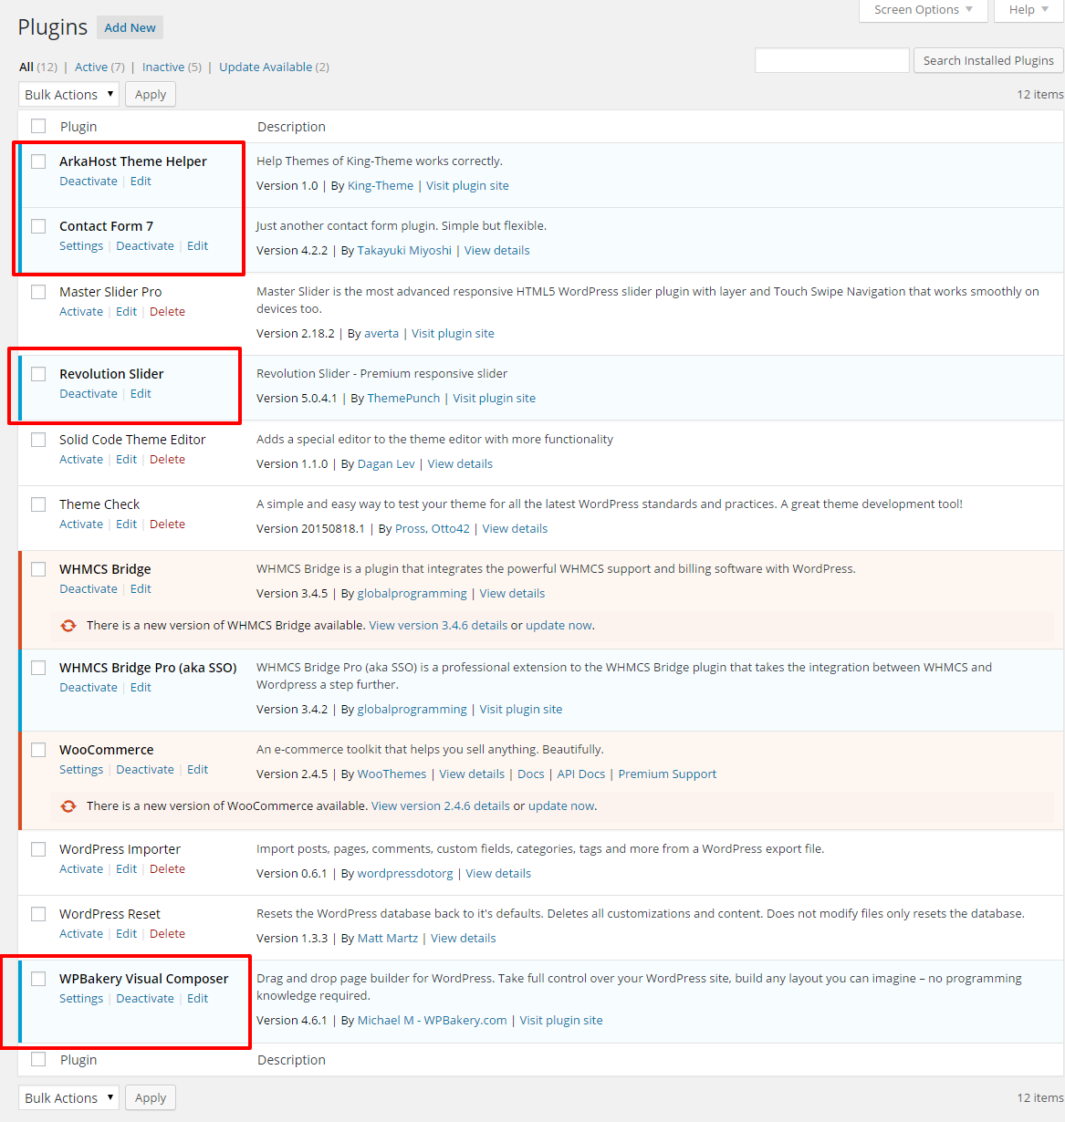Viewport: 1065px width, 1122px height.
Task: Open WooCommerce Settings link
Action: (x=81, y=770)
